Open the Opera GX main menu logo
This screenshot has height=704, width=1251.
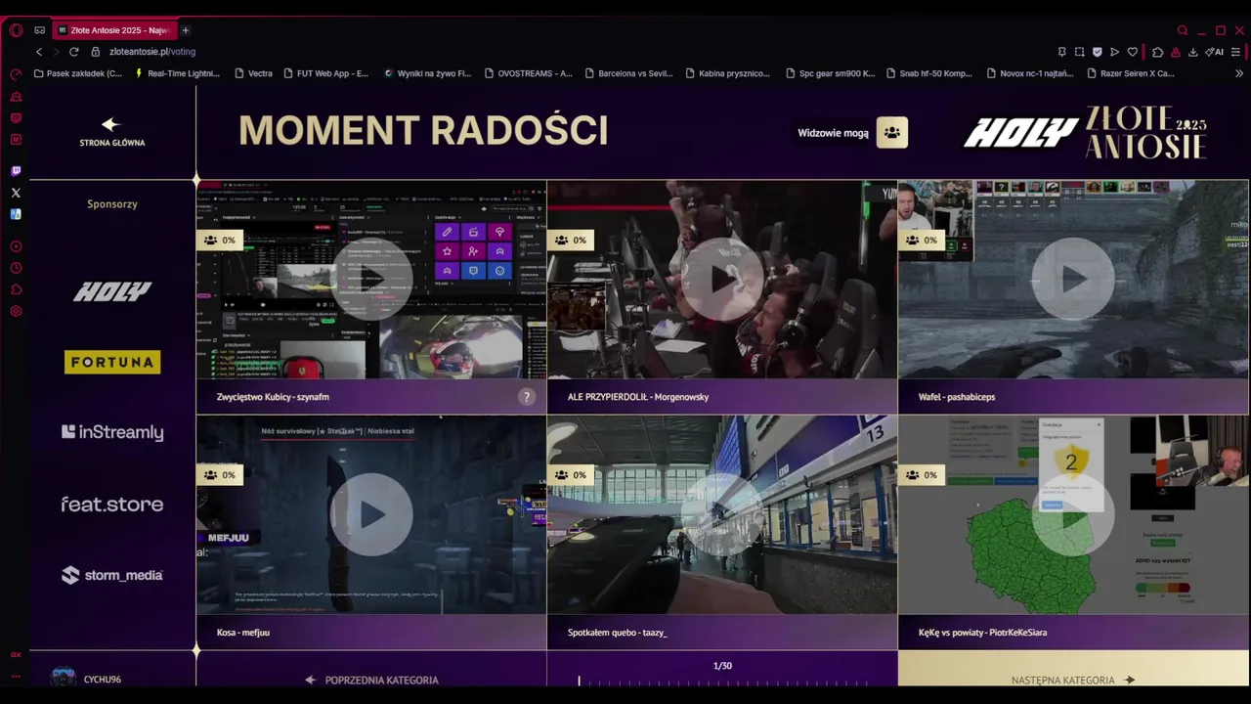[16, 30]
